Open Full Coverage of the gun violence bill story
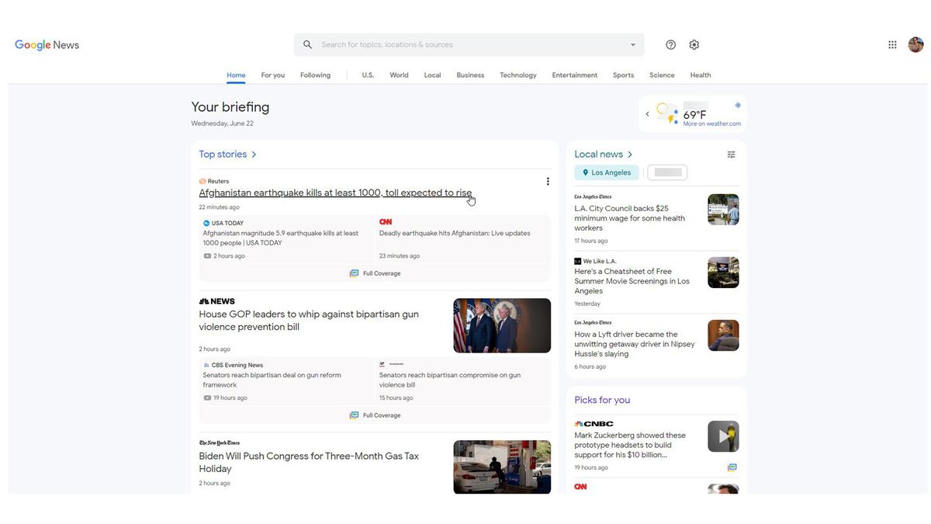 376,415
